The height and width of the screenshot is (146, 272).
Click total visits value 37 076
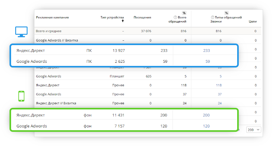[x=146, y=31]
